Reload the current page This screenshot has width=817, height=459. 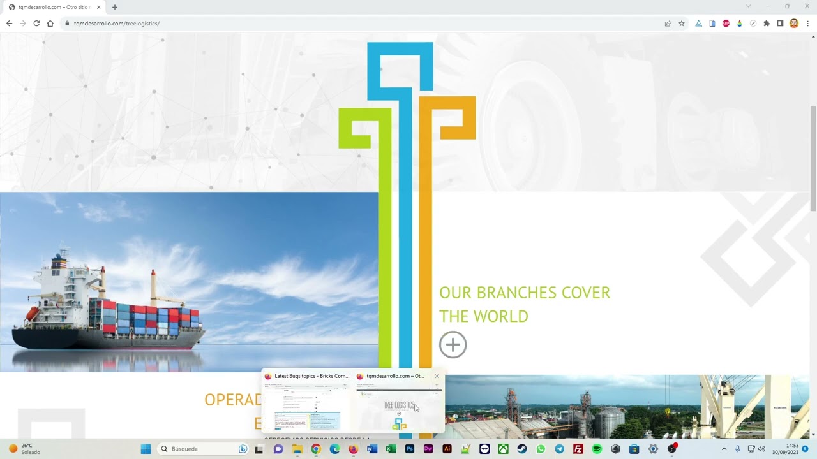36,24
